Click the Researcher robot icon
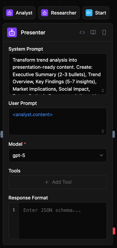 pyautogui.click(x=45, y=13)
